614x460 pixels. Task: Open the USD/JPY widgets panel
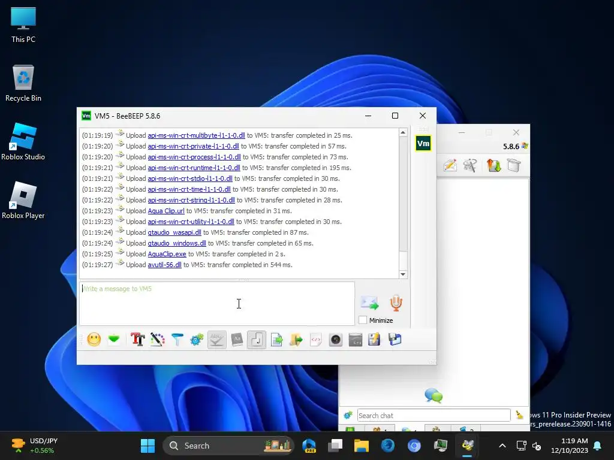(x=35, y=446)
